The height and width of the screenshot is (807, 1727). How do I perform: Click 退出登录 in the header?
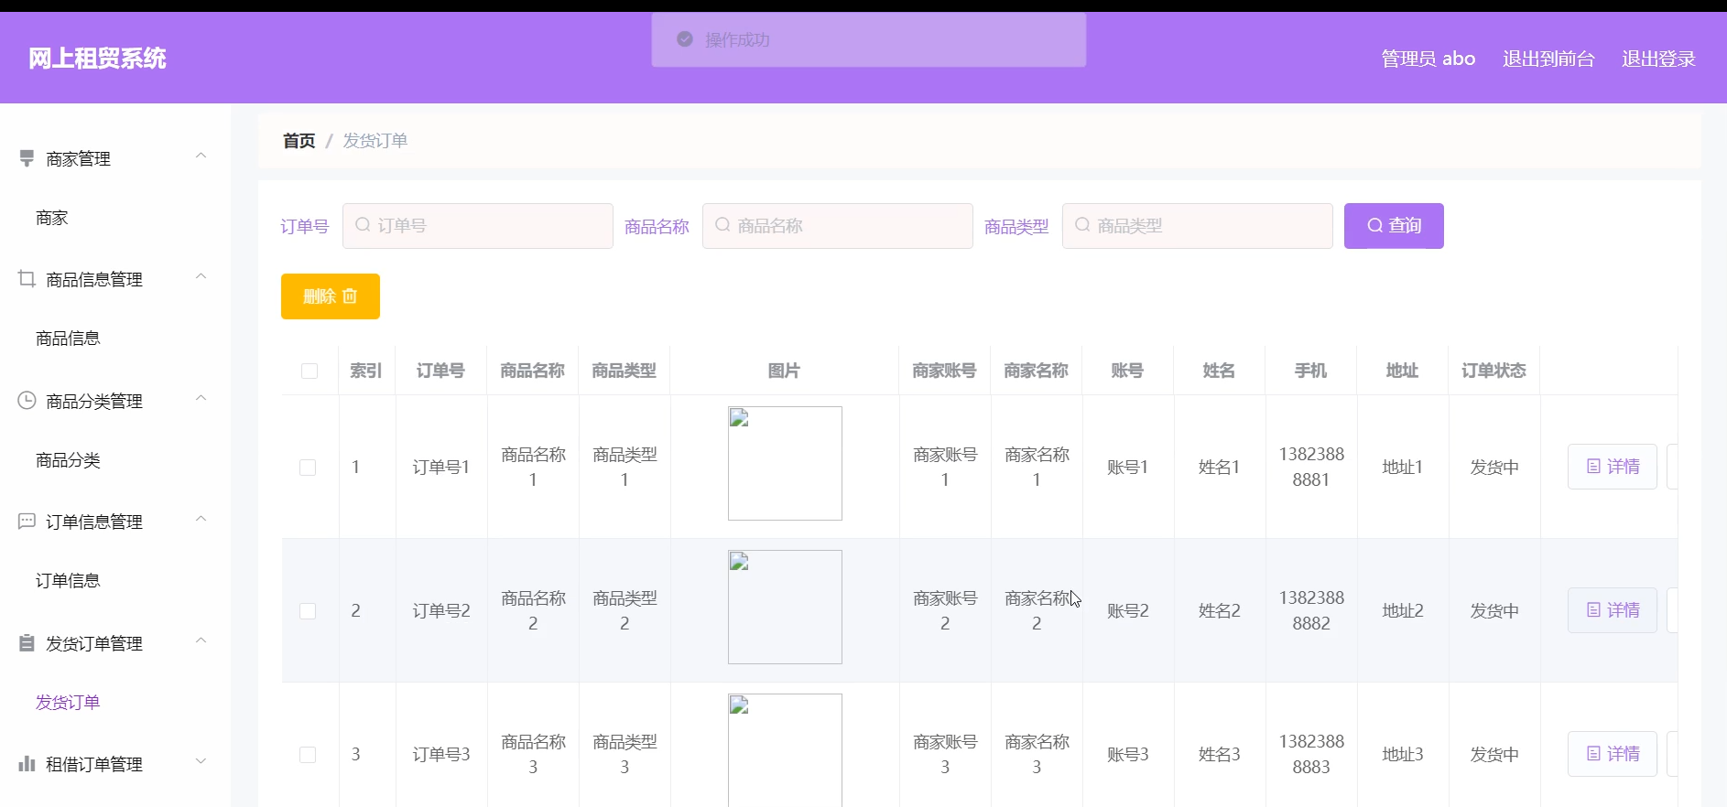coord(1658,59)
